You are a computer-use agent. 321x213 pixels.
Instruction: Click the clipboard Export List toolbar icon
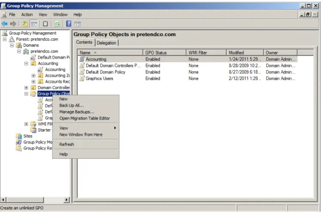45,24
